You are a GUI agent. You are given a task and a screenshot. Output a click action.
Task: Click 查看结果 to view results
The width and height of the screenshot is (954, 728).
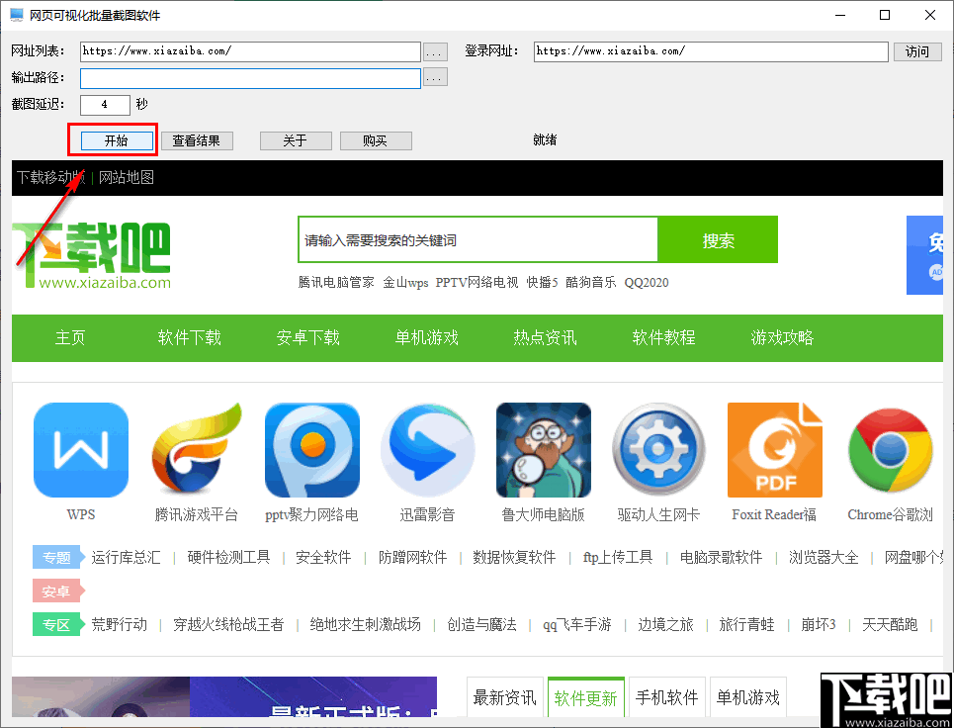(x=197, y=140)
